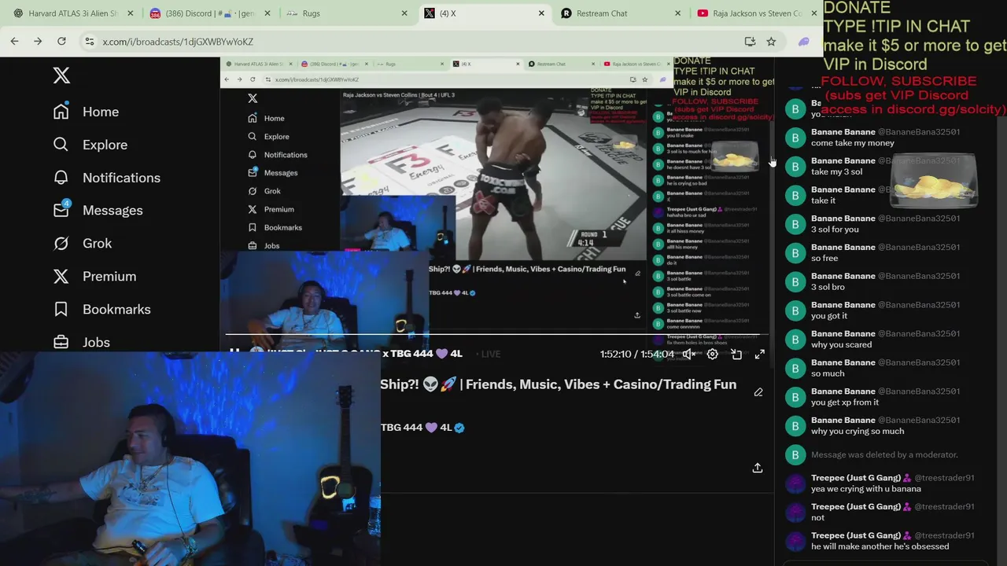Share the broadcast using the upload icon
Viewport: 1007px width, 566px height.
pos(758,468)
